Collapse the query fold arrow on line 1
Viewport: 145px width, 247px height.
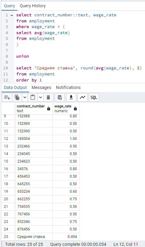(12, 15)
